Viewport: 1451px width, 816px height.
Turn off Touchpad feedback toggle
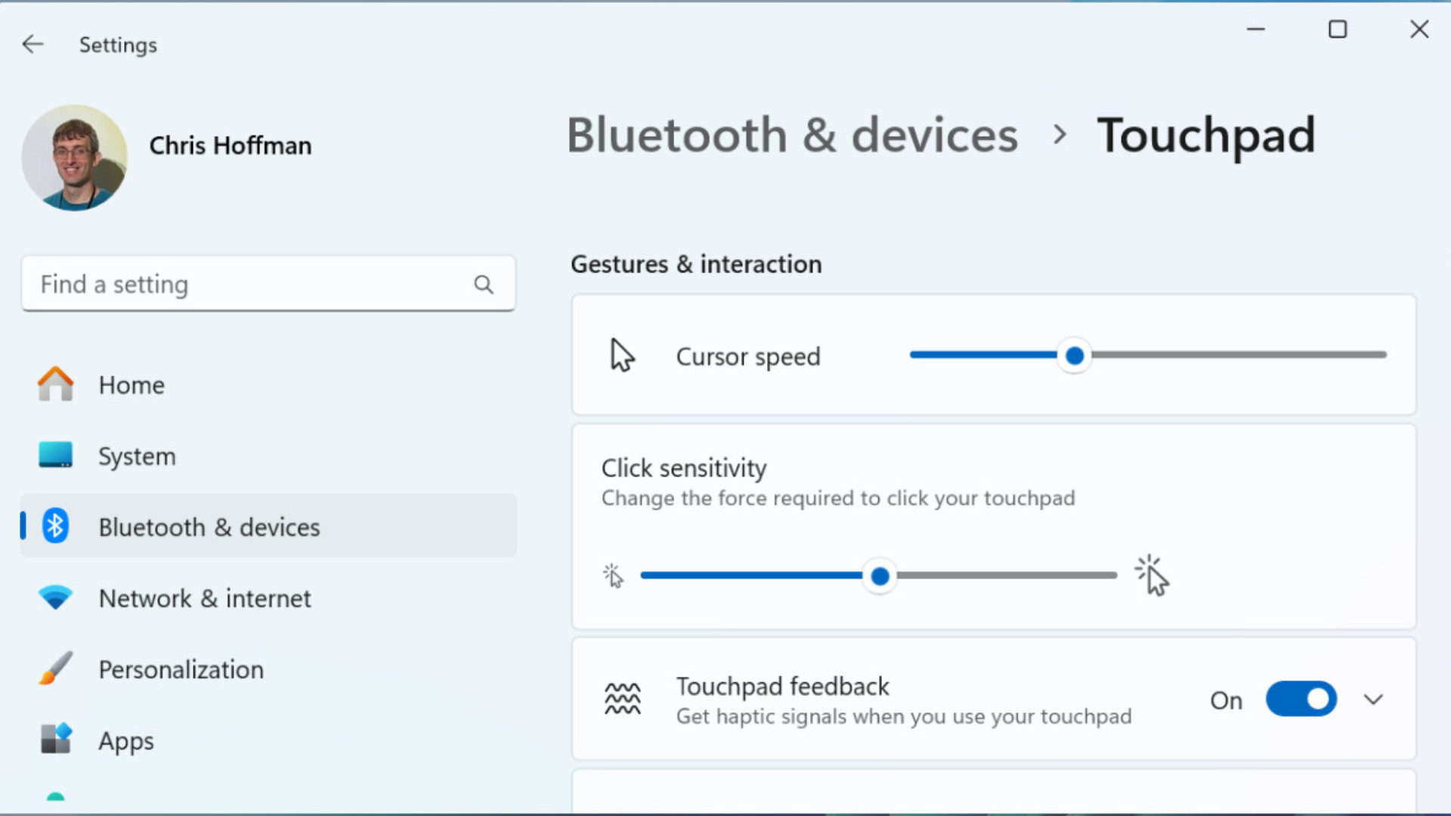(x=1301, y=700)
